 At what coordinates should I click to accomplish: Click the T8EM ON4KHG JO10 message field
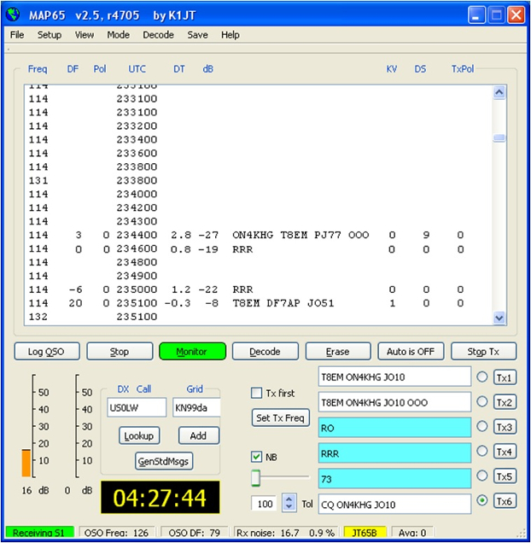394,377
